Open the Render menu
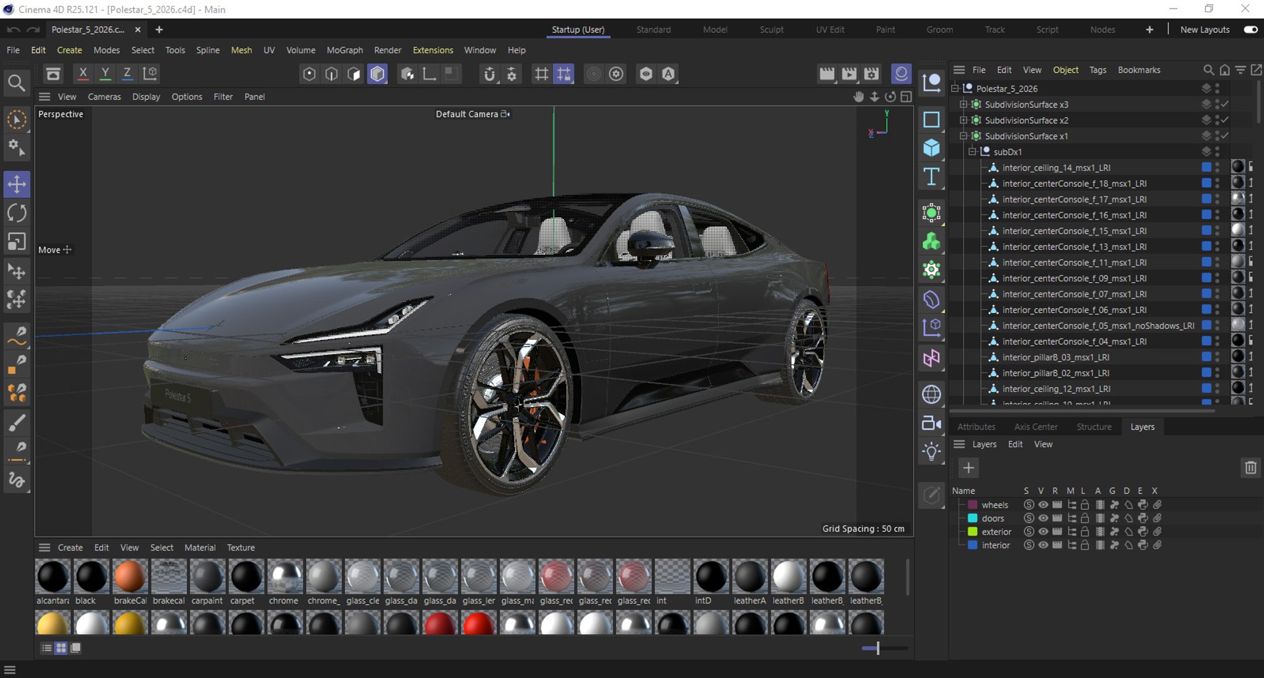Screen dimensions: 1264x678 tap(387, 50)
